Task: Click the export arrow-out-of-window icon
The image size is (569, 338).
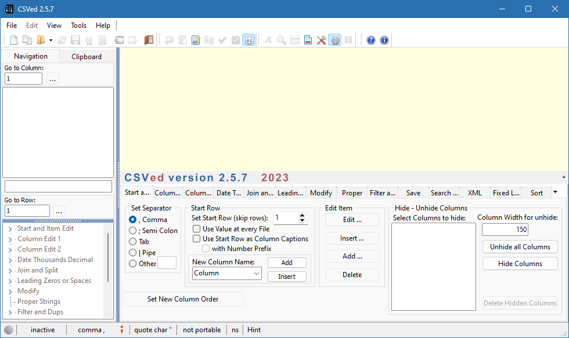Action: pos(132,40)
